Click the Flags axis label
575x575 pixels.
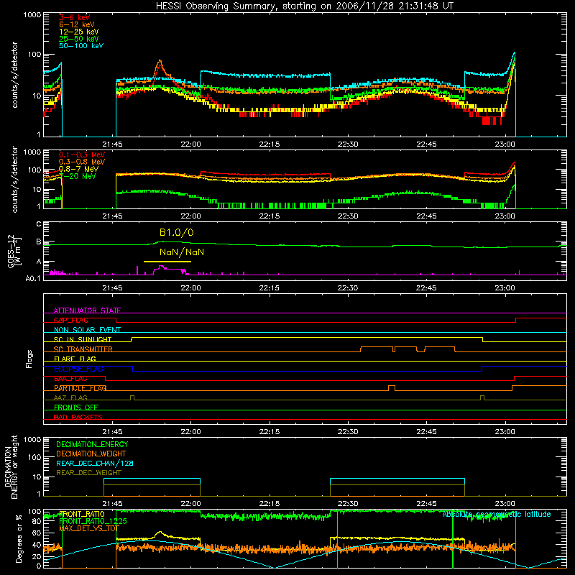point(29,359)
